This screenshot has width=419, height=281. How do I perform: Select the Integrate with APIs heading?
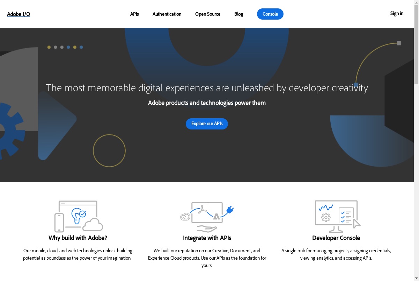tap(207, 238)
